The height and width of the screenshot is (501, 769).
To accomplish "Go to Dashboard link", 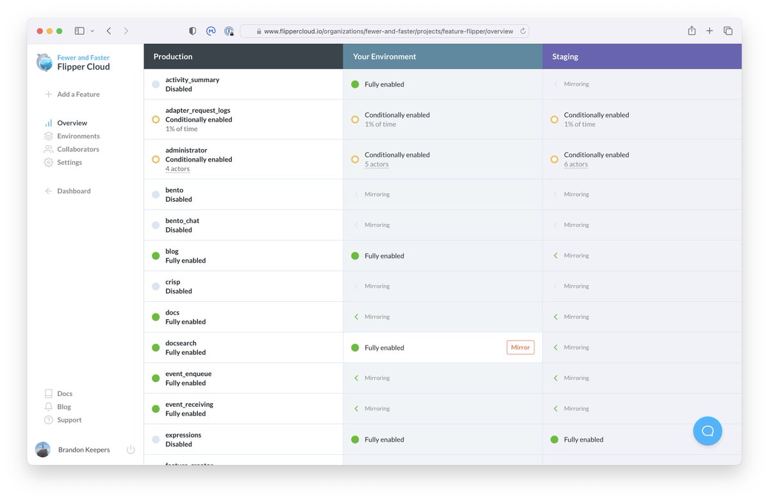I will click(74, 191).
